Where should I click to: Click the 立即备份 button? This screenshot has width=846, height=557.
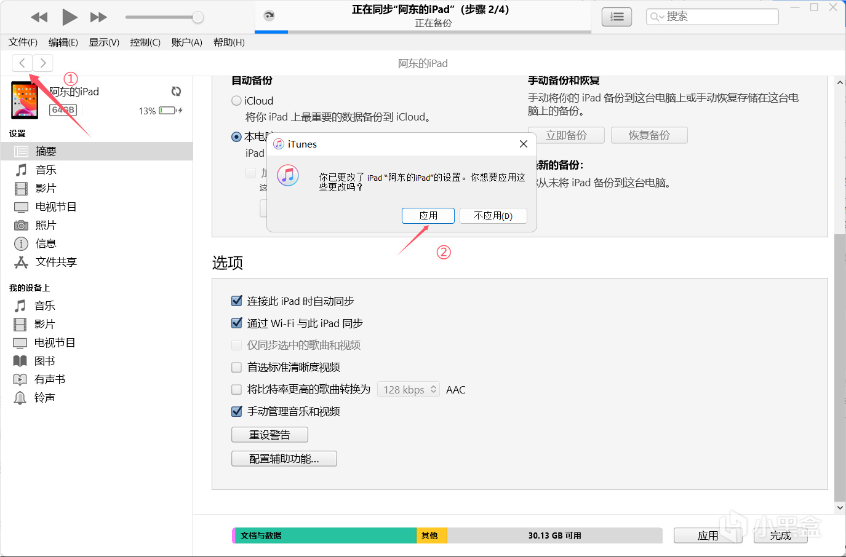(x=566, y=135)
